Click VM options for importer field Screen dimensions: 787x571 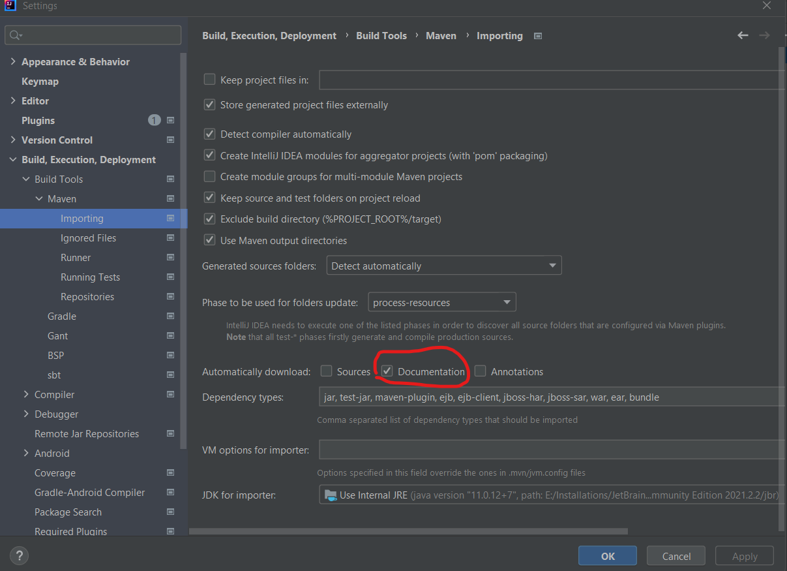click(552, 450)
